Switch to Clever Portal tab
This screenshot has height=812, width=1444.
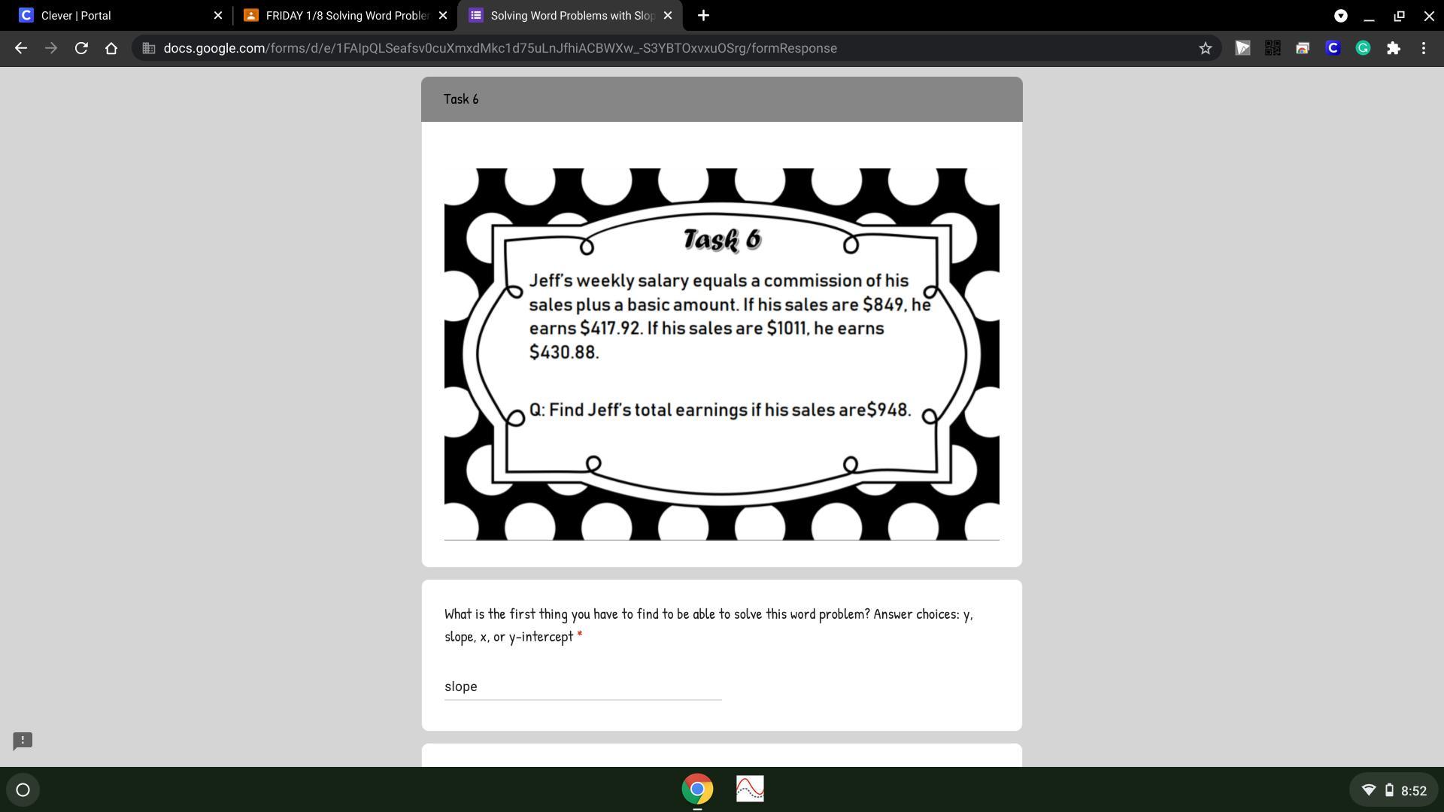[113, 15]
